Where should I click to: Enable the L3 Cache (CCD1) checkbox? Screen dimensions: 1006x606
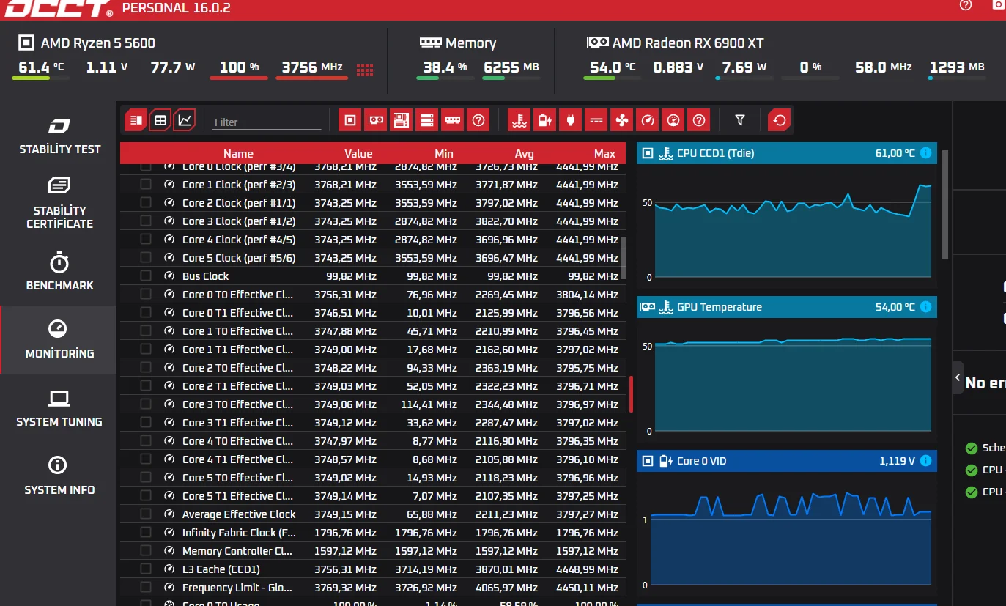coord(146,569)
